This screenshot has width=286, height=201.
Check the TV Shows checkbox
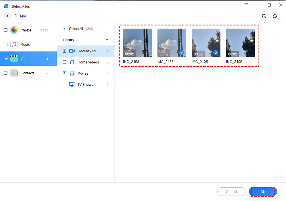[x=64, y=85]
